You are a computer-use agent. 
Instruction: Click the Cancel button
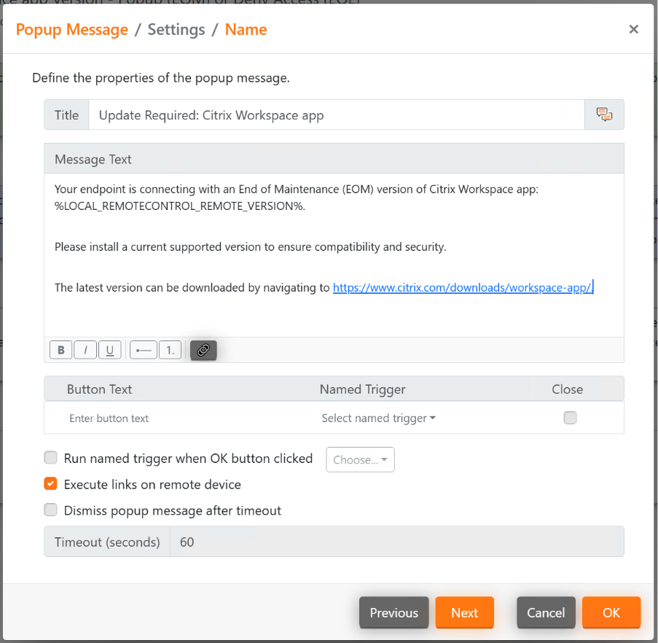pos(546,612)
